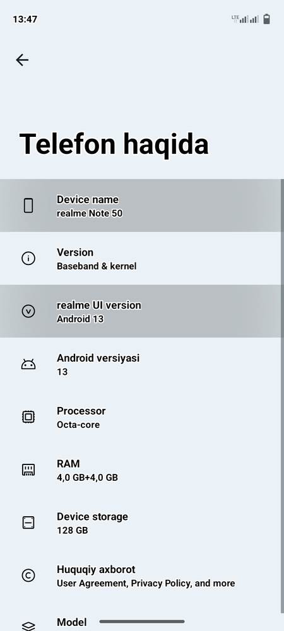Image resolution: width=284 pixels, height=631 pixels.
Task: Tap the Android robot icon
Action: tap(28, 364)
